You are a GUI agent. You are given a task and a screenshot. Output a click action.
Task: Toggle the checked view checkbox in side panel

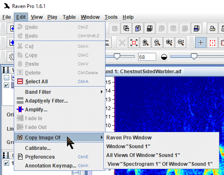[6, 85]
